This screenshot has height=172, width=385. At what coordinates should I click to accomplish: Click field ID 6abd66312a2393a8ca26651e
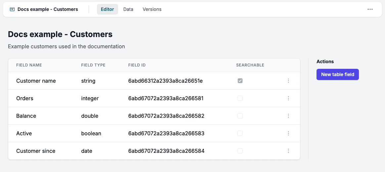pyautogui.click(x=165, y=81)
